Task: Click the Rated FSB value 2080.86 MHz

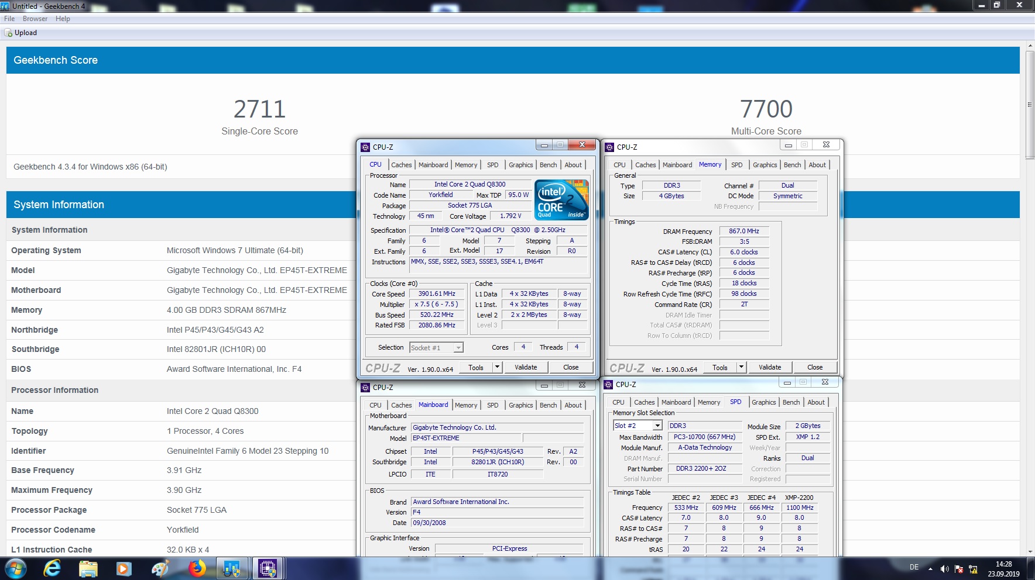Action: point(437,325)
